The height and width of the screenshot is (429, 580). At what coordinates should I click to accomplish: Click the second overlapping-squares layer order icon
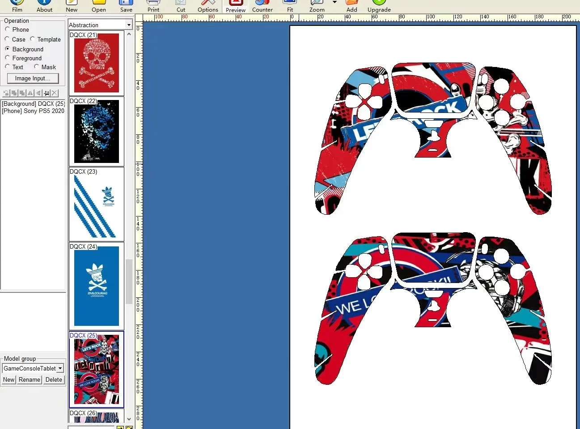(x=22, y=93)
